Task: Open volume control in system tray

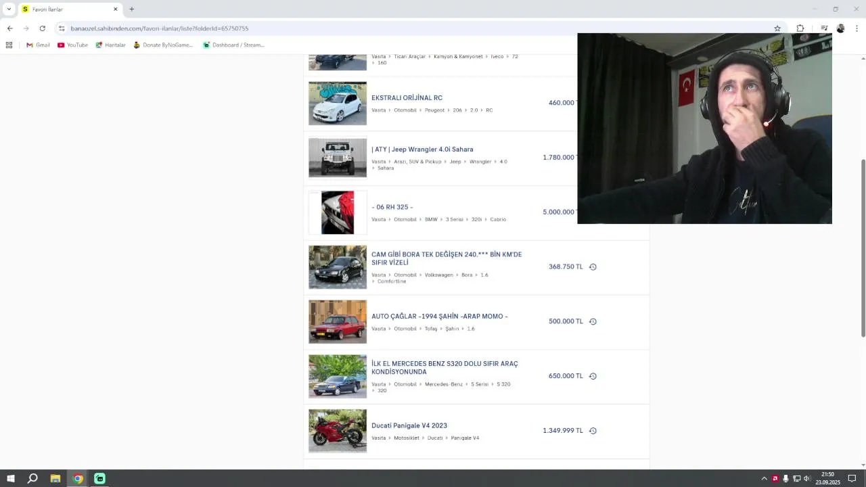Action: 807,479
